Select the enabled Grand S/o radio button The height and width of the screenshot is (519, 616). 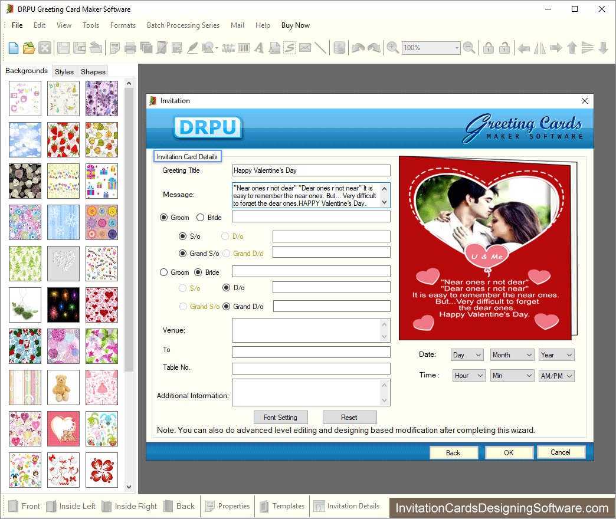(183, 253)
